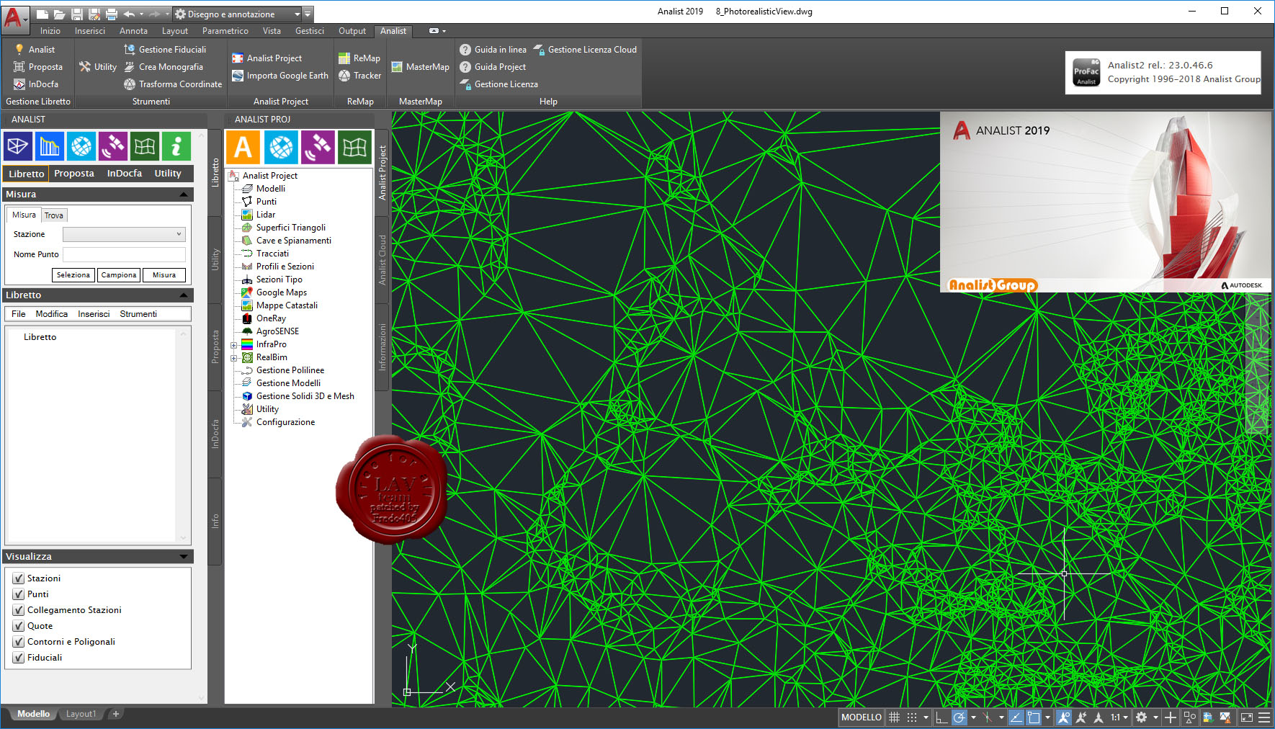Click the purple satellite icon in ANALIST panel
1275x729 pixels.
pyautogui.click(x=113, y=146)
